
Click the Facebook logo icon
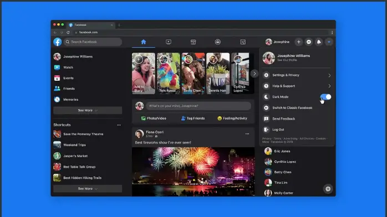[x=58, y=42]
